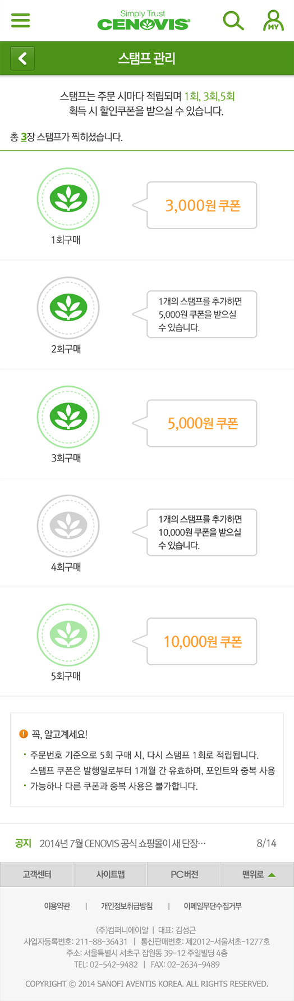This screenshot has width=294, height=1001.
Task: Switch to PC버전
Action: pos(184,874)
